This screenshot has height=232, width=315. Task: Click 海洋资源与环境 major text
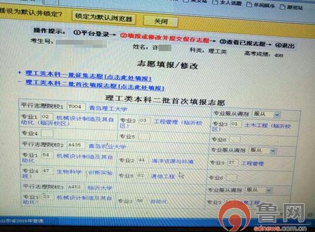pos(172,161)
